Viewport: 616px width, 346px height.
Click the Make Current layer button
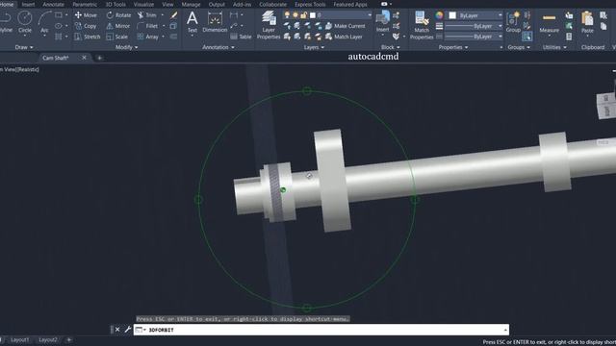point(346,26)
